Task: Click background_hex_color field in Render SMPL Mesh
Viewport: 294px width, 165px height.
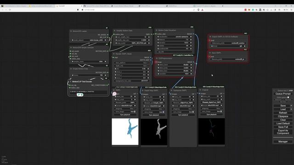Action: pyautogui.click(x=131, y=81)
